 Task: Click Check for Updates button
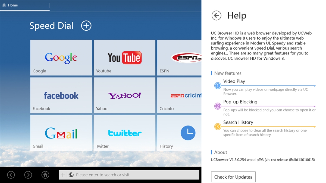point(233,177)
